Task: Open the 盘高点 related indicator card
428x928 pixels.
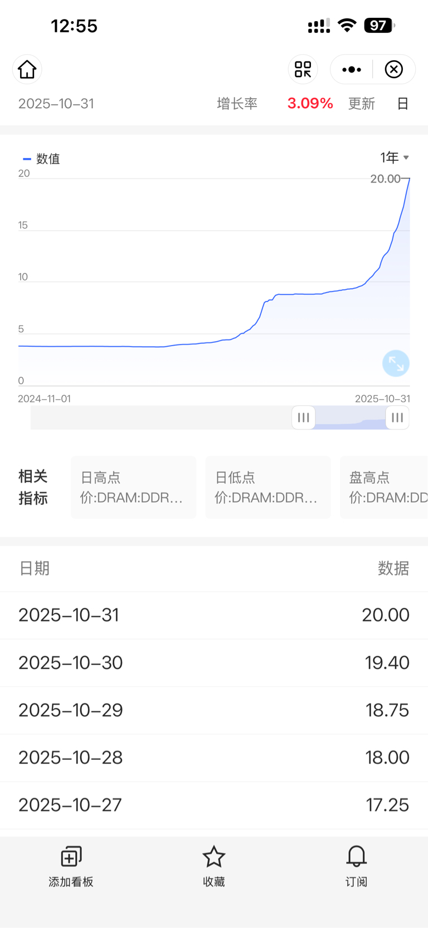Action: [x=384, y=487]
